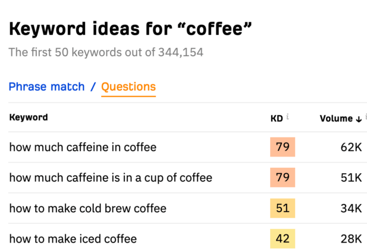Image resolution: width=367 pixels, height=252 pixels.
Task: Click KD 79 badge for cup of coffee
Action: 283,177
